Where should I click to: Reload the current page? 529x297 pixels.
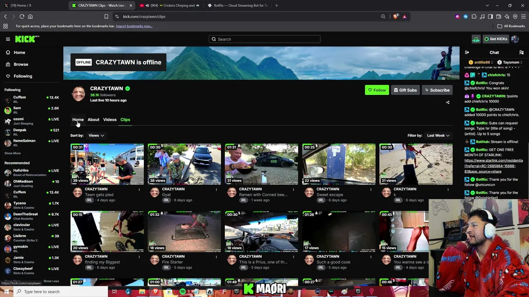pyautogui.click(x=22, y=16)
